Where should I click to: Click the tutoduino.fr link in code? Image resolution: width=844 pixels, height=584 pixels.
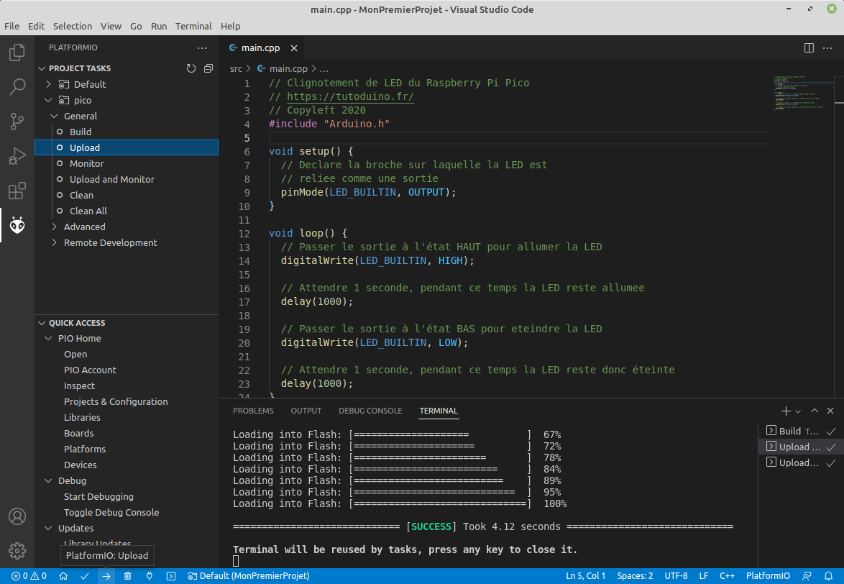(x=350, y=96)
